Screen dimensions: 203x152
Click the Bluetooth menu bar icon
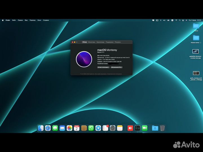(161, 20)
